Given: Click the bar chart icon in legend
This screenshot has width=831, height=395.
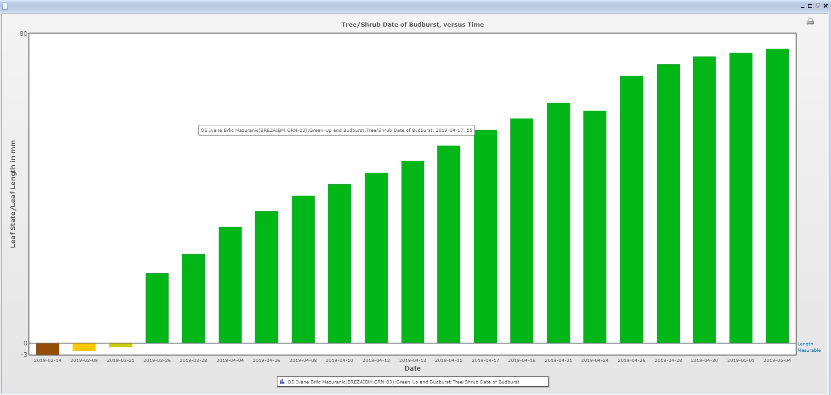Looking at the screenshot, I should click(x=282, y=382).
